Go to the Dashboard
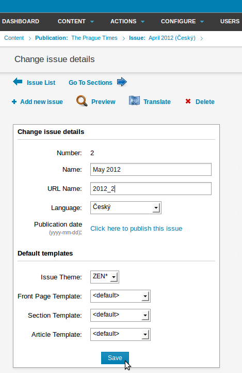This screenshot has width=242, height=373. point(21,21)
